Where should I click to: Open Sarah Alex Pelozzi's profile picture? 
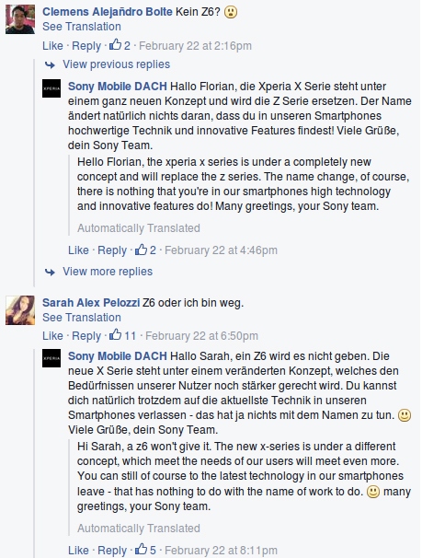[x=20, y=310]
